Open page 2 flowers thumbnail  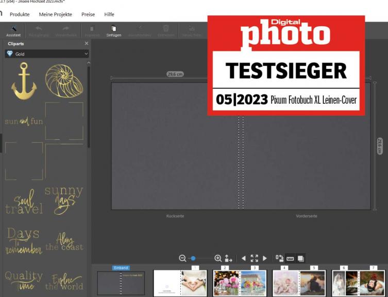tap(226, 283)
